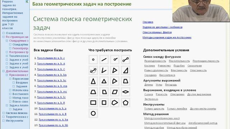This screenshot has width=230, height=129.
Task: Select the rectangle icon
Action: 93,103
